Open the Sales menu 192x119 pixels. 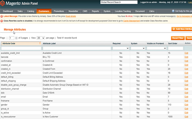20,11
